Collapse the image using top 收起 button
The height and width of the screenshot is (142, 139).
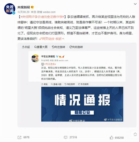click(x=26, y=47)
